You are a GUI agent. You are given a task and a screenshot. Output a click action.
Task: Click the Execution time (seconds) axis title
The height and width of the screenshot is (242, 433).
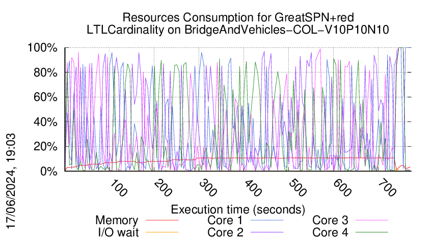click(238, 209)
